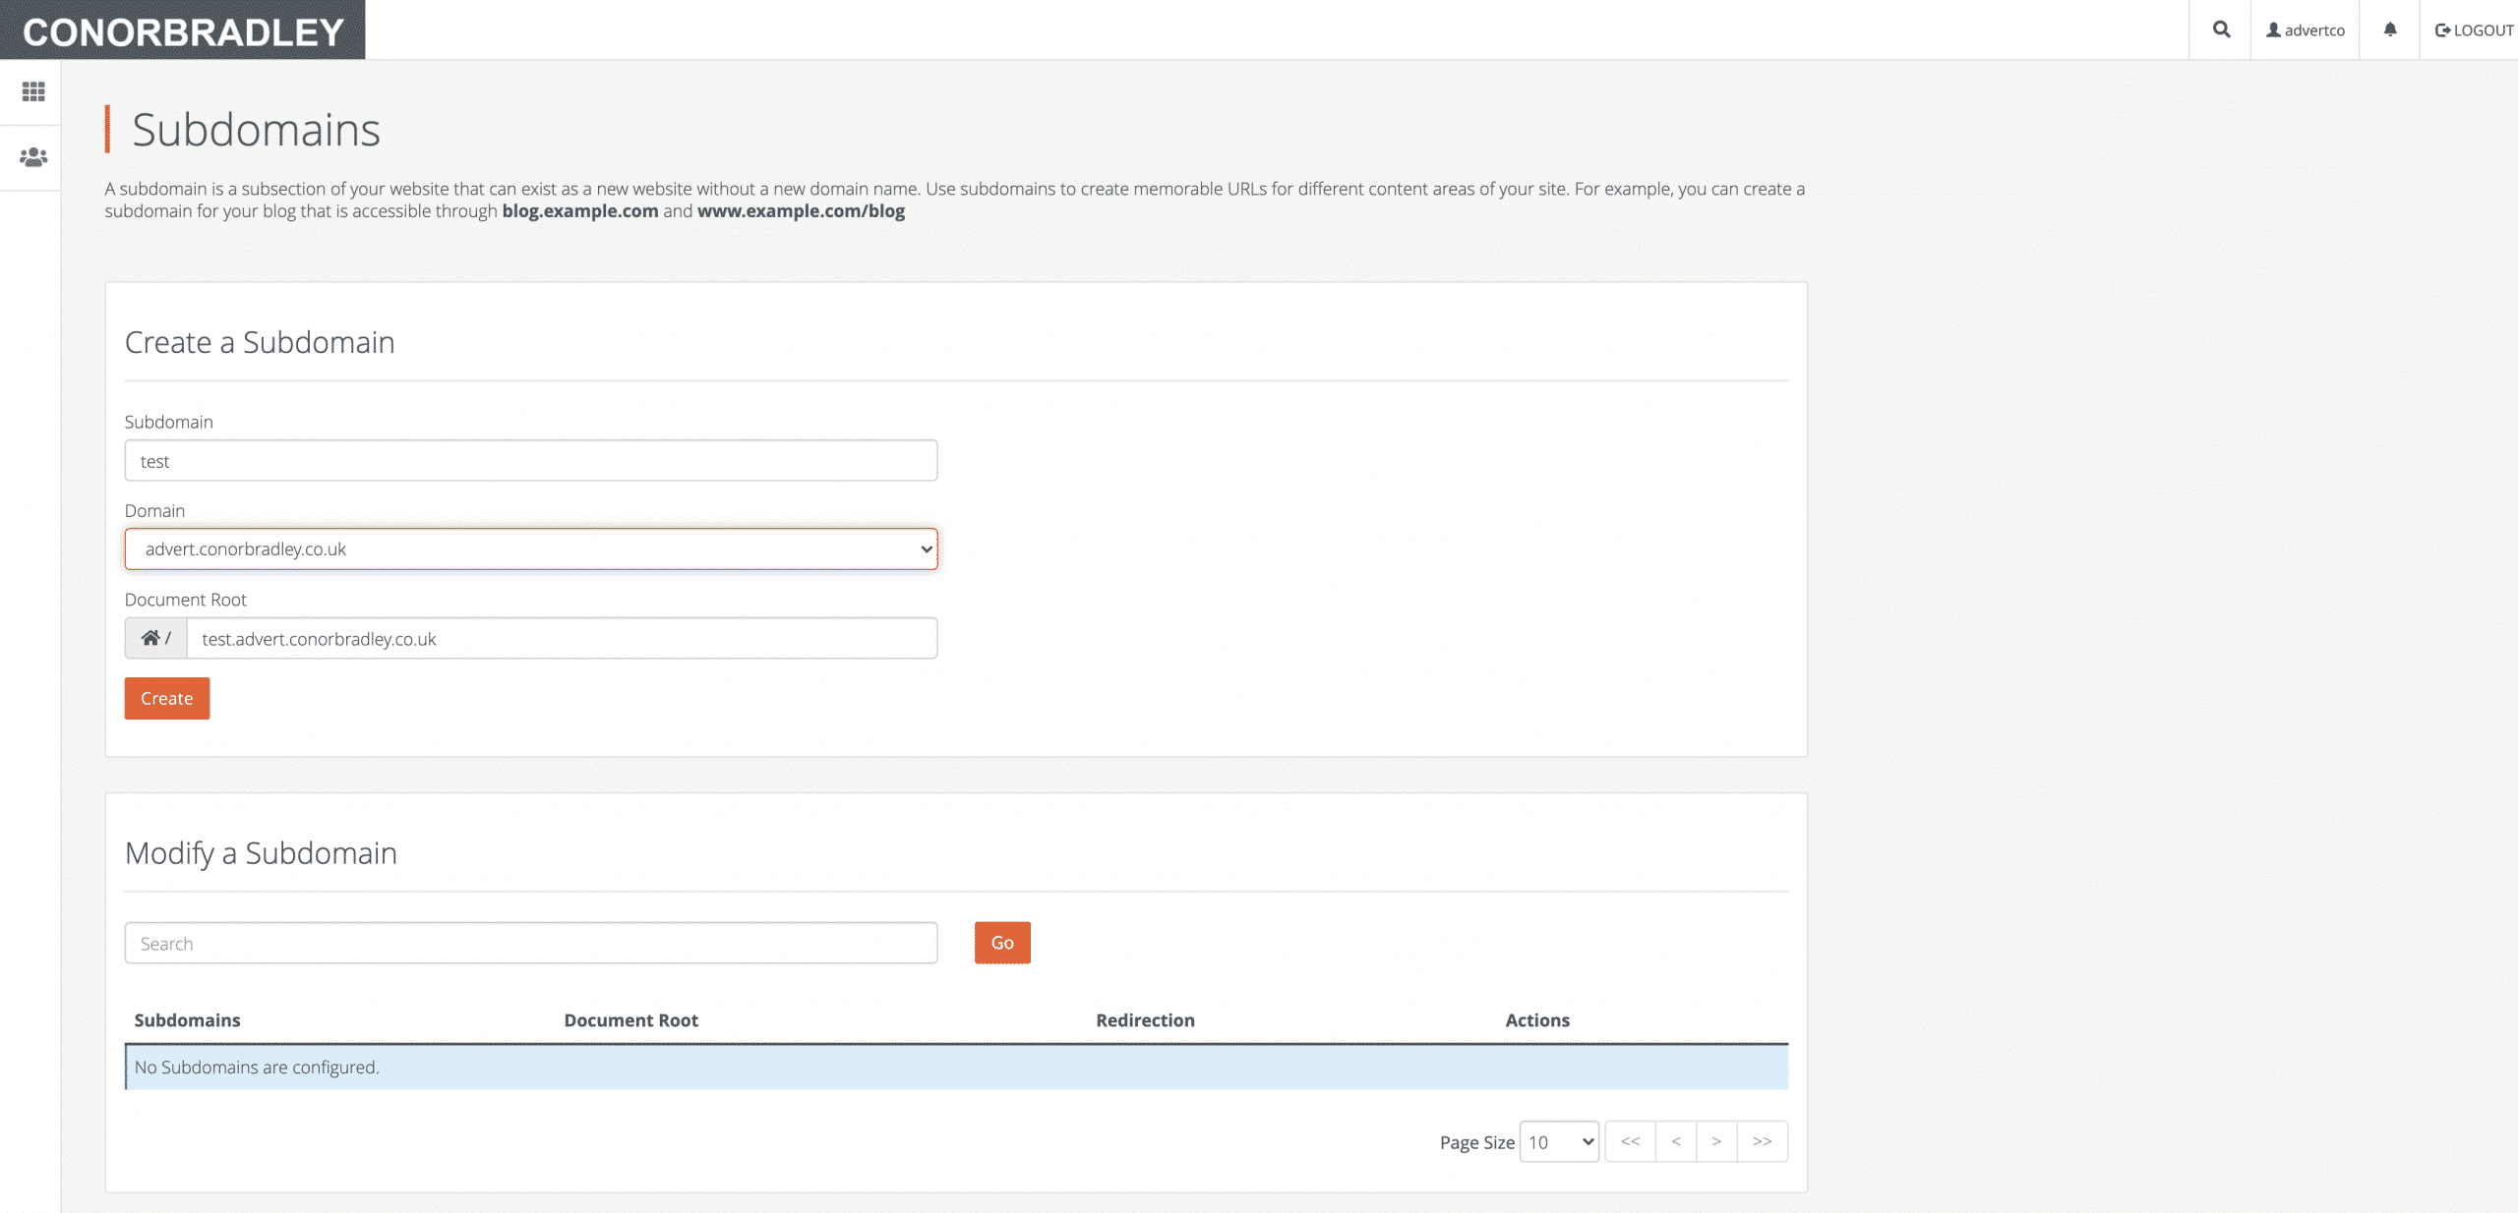Open the user manager icon in sidebar
Viewport: 2518px width, 1213px height.
[x=33, y=156]
